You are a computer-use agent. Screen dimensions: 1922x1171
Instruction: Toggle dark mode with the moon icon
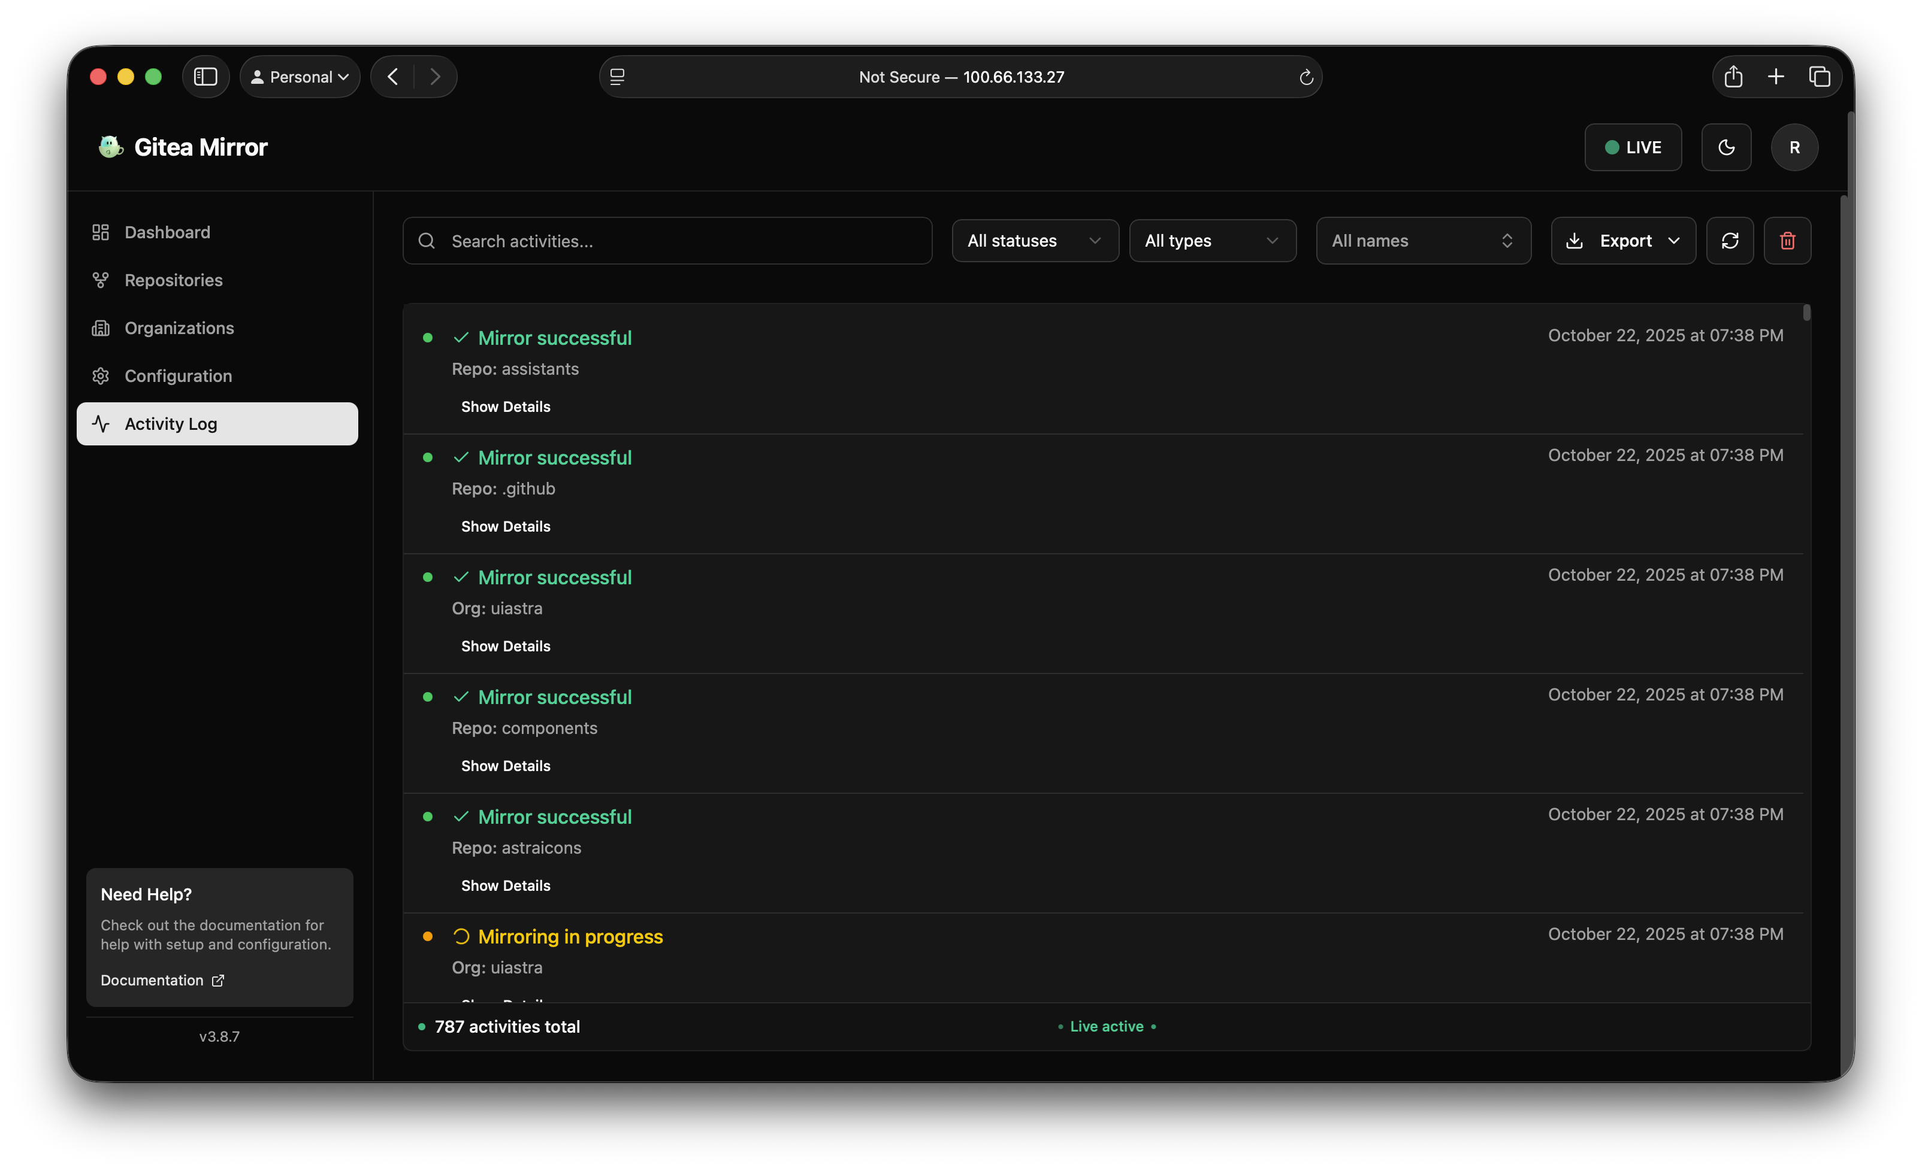[1726, 147]
